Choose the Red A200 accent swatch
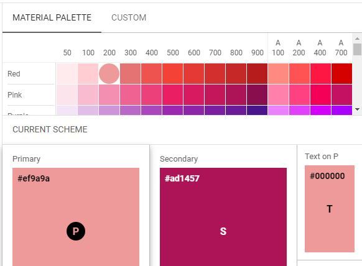 pyautogui.click(x=299, y=73)
